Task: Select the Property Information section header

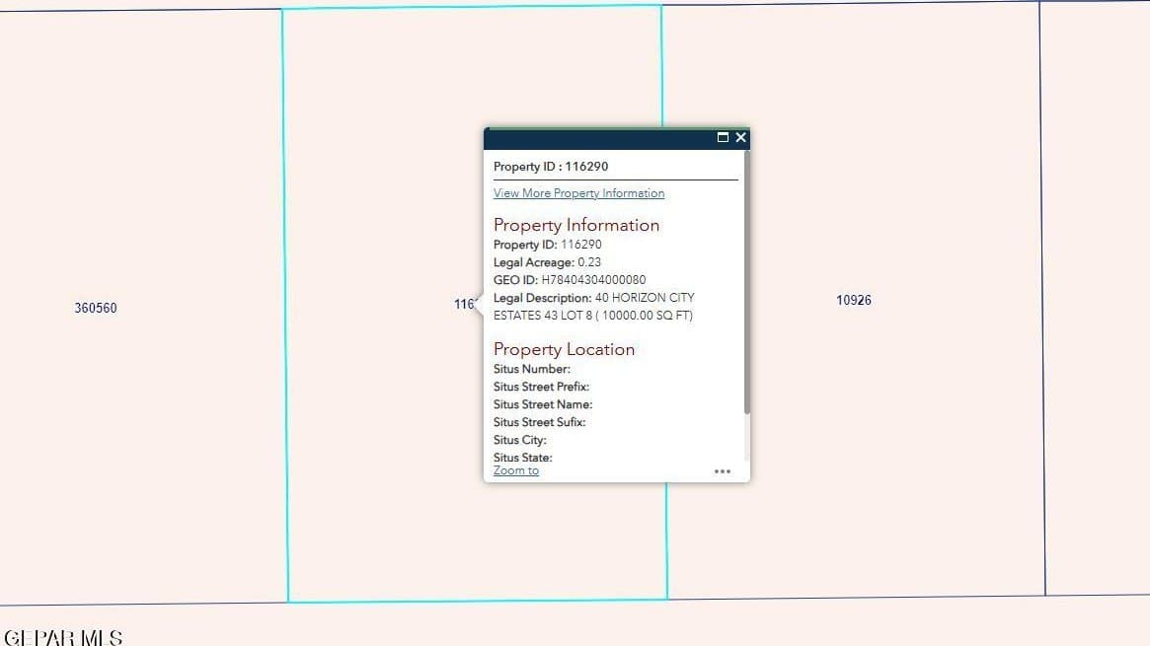Action: pyautogui.click(x=575, y=225)
